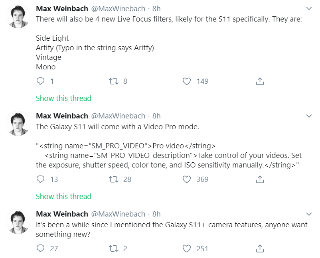Viewport: 320px width, 258px height.
Task: Reply to the S11+ camera features tweet
Action: coord(40,248)
